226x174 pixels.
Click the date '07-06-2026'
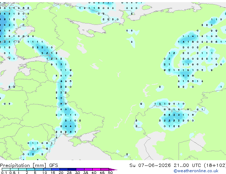click(154, 165)
